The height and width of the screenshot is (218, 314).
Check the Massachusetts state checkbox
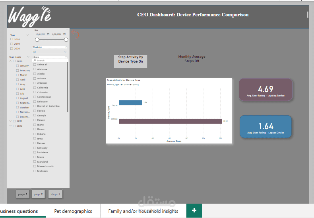[35, 166]
